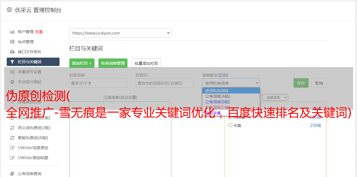Click the cloud icon beside 接口文件相关
The width and height of the screenshot is (357, 177).
(x=12, y=52)
